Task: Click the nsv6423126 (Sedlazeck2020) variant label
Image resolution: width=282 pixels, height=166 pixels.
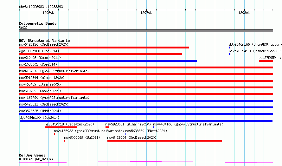Action: pyautogui.click(x=44, y=44)
